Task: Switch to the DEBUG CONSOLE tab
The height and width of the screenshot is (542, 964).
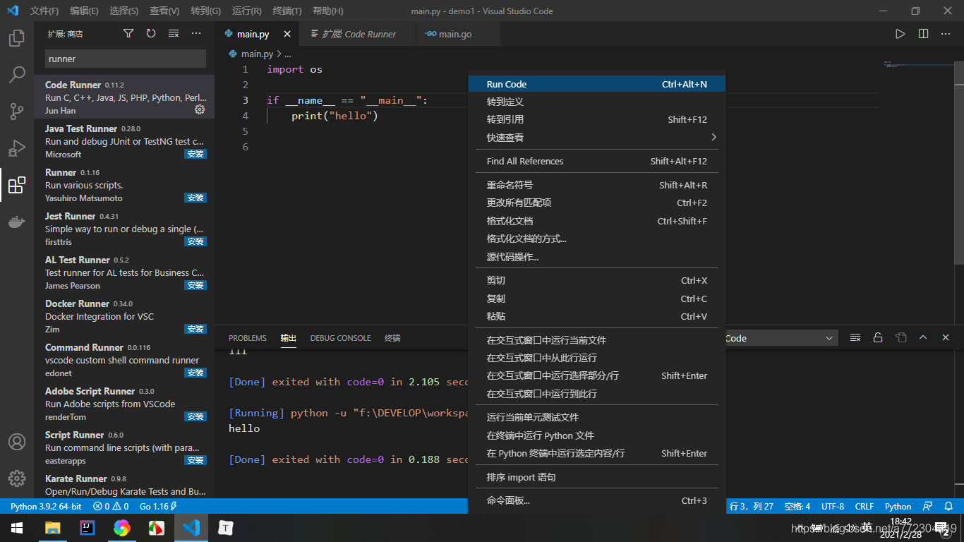Action: [340, 338]
